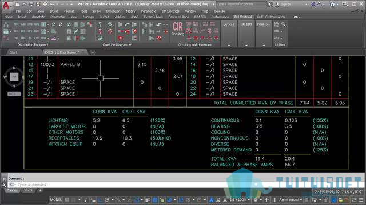Switch to the DME: Customization ribbon tab
The width and height of the screenshot is (366, 205).
click(271, 17)
